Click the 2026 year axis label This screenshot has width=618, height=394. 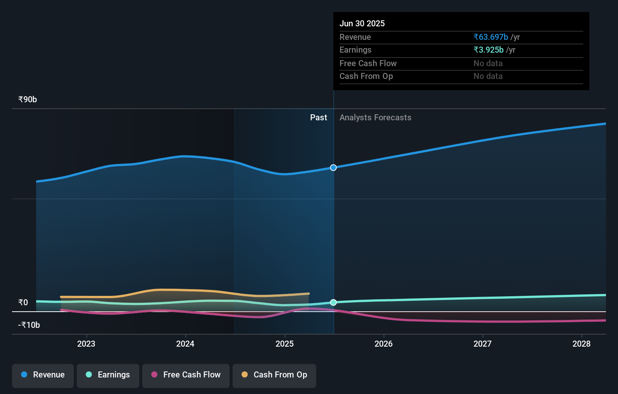(x=384, y=343)
